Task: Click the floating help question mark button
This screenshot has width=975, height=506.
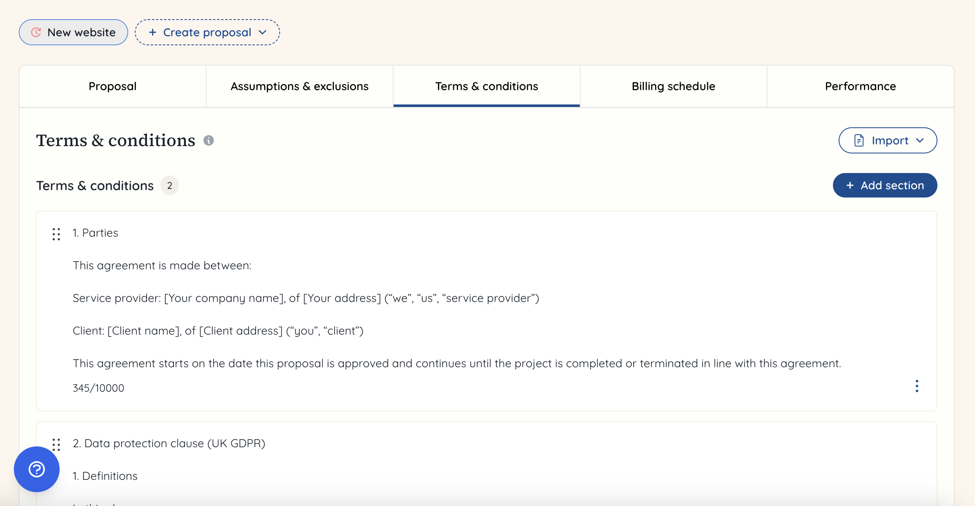Action: coord(36,469)
